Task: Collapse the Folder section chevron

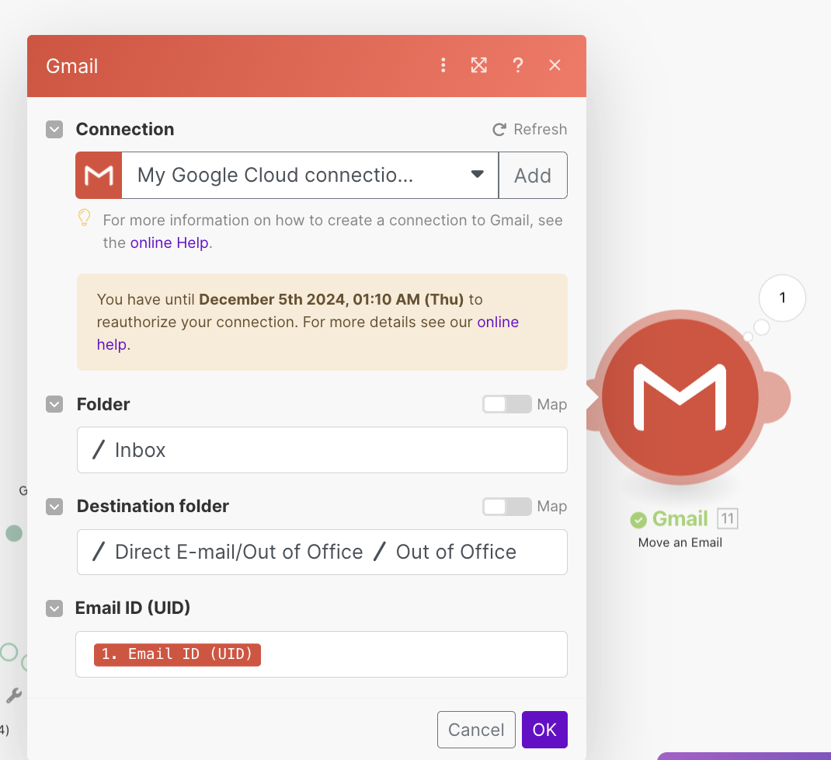Action: tap(54, 404)
